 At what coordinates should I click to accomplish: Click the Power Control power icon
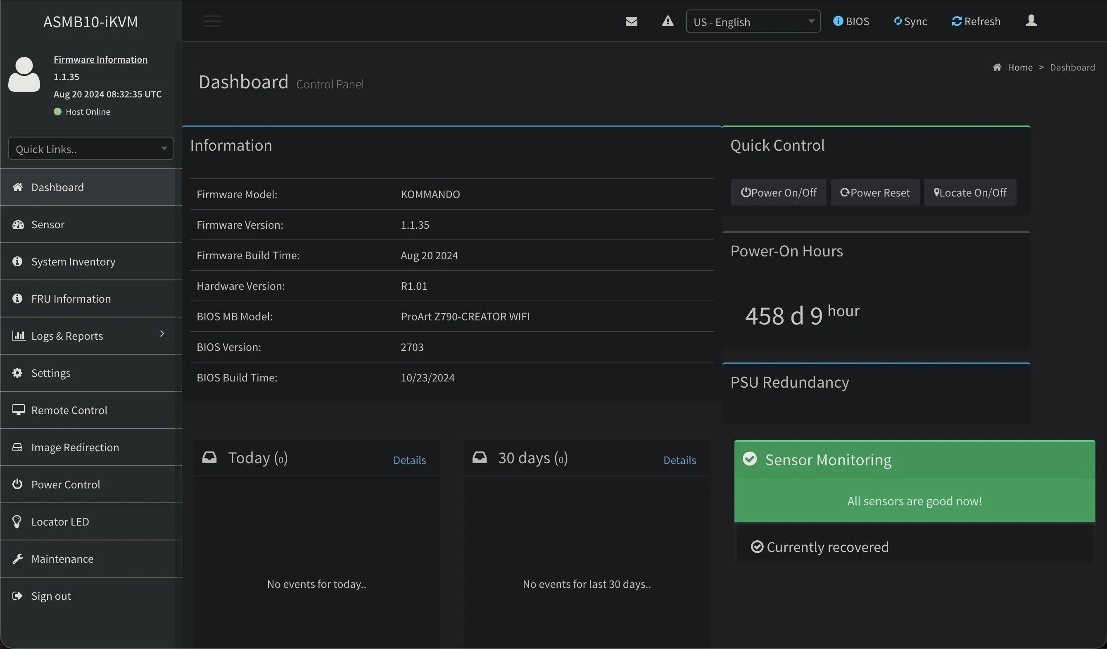point(17,484)
